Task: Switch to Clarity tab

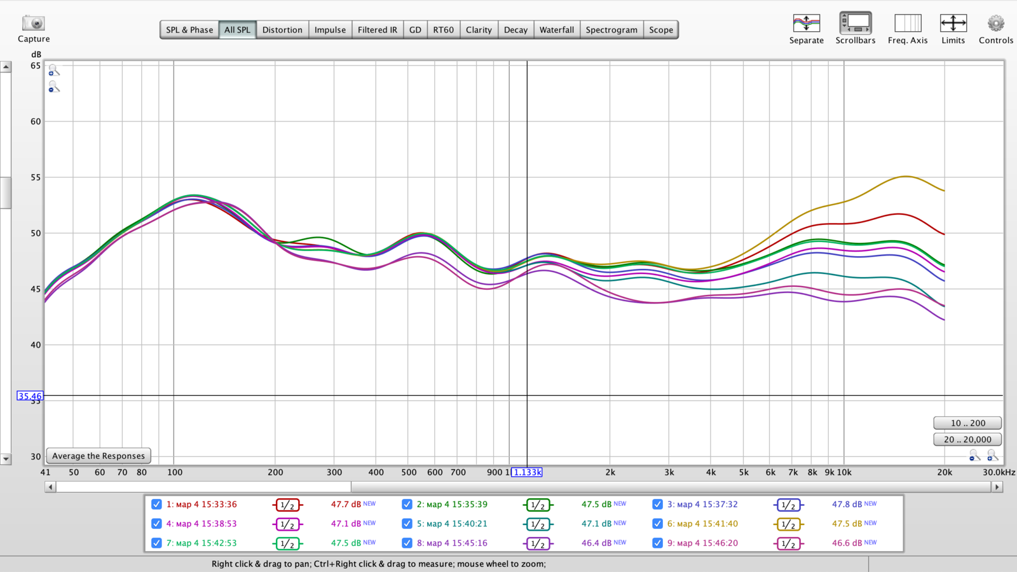Action: 479,30
